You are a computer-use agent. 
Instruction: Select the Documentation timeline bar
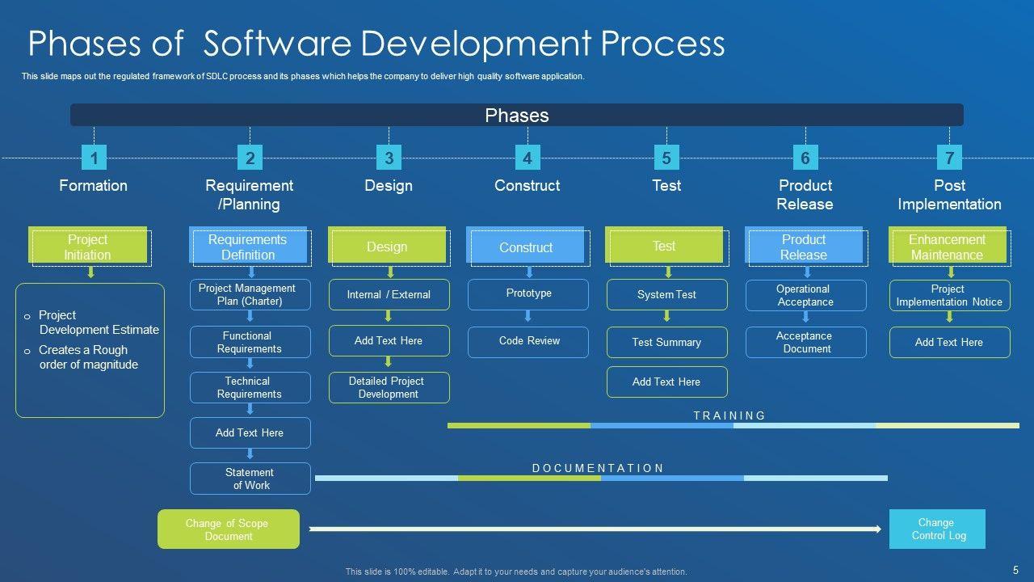(600, 478)
